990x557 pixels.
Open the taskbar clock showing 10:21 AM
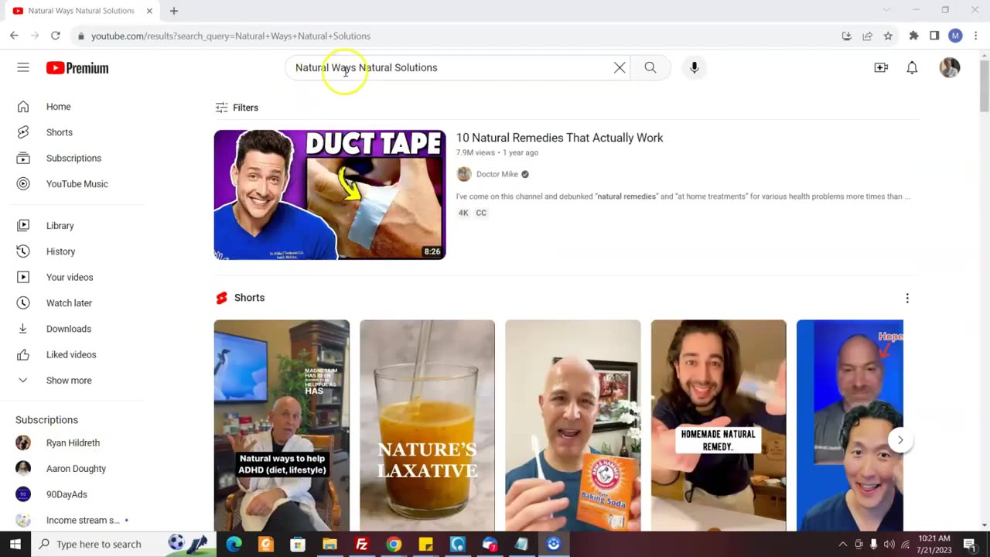[934, 544]
